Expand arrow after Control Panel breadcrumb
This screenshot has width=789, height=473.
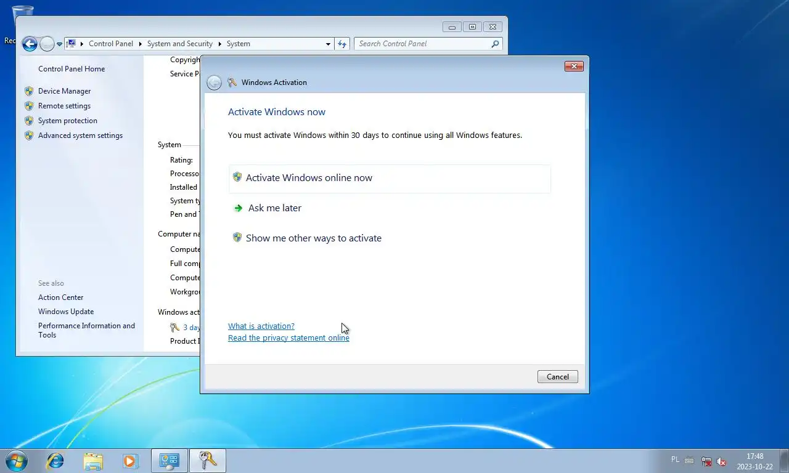[141, 44]
